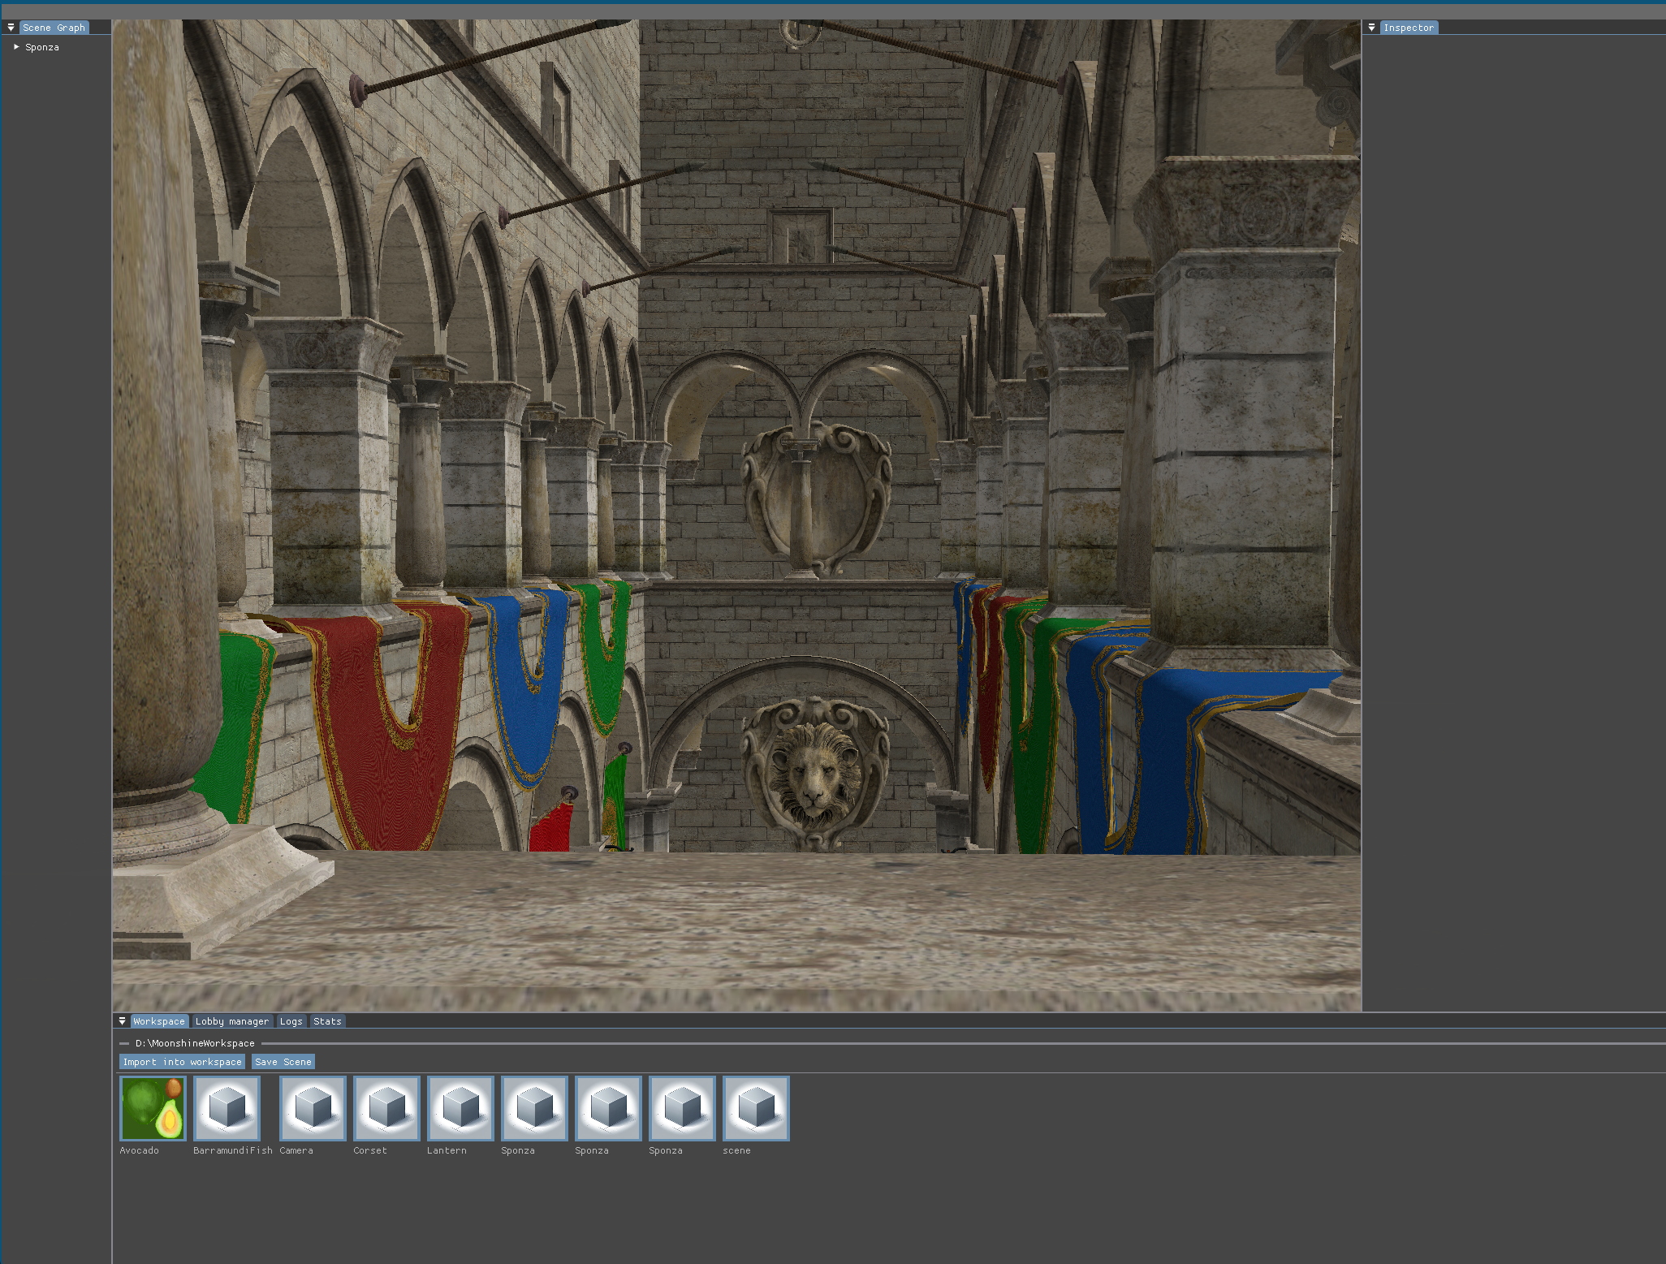Open the Scene Graph panel menu arrow

click(11, 28)
